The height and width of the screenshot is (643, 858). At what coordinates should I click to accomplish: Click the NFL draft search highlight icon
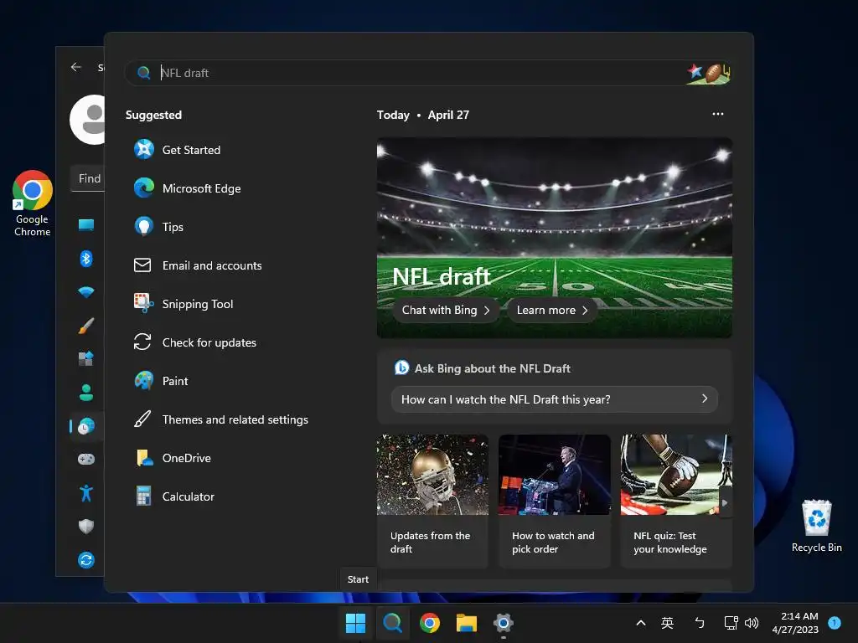(709, 73)
